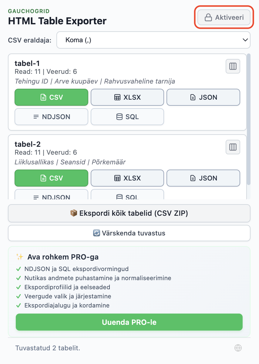Viewport: 259px width, 364px height.
Task: Open column selector for tabel-1
Action: tap(233, 66)
